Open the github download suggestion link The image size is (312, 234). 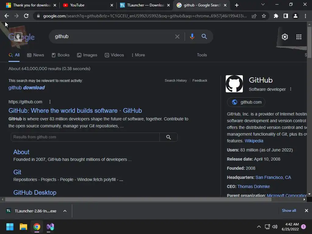tap(27, 87)
